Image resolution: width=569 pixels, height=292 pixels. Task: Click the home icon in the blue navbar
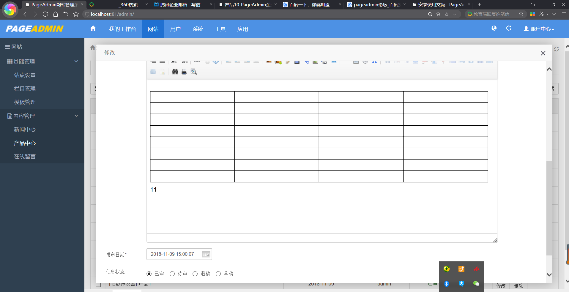point(93,29)
